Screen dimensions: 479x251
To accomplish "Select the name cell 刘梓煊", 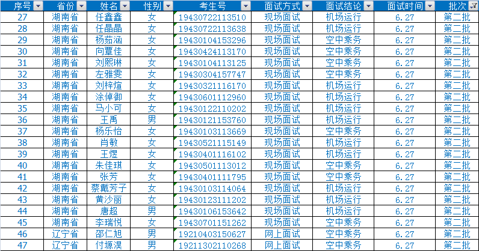I will 109,86.
